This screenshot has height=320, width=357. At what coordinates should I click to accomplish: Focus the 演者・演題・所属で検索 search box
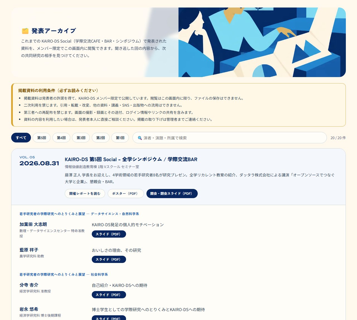(x=230, y=138)
